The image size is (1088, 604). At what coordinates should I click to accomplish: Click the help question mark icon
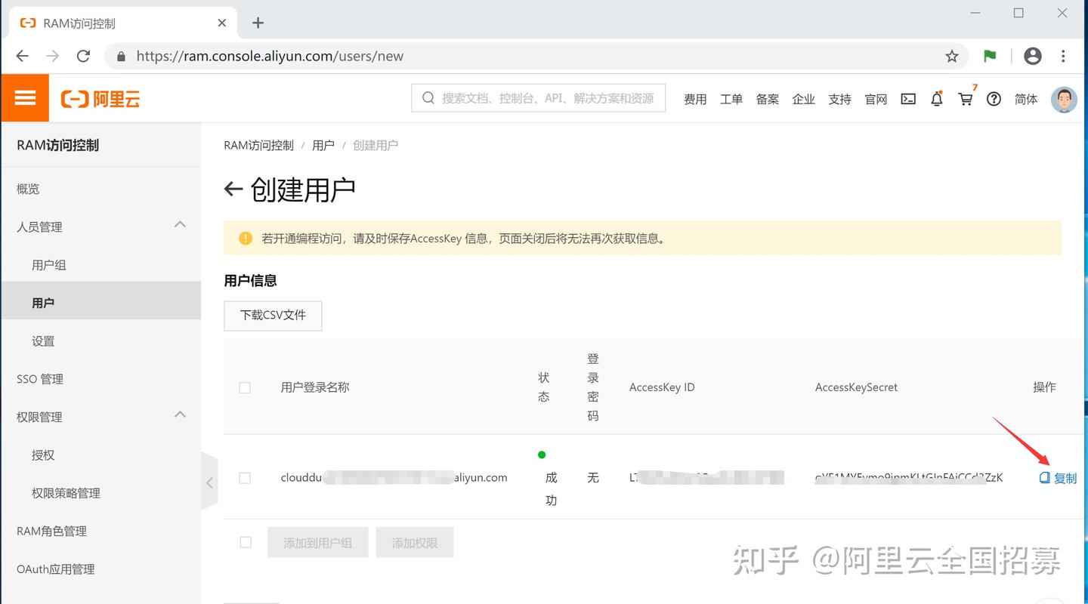(x=994, y=99)
